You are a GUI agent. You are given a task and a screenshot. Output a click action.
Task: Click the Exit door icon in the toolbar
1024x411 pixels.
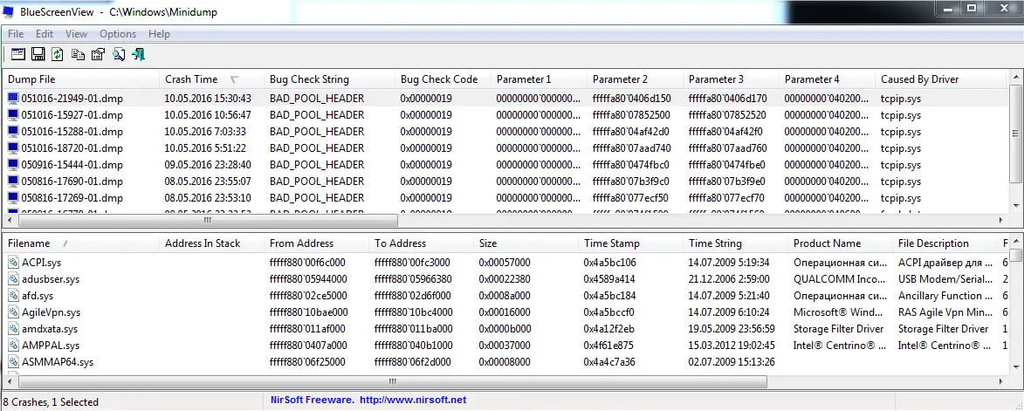[x=138, y=54]
